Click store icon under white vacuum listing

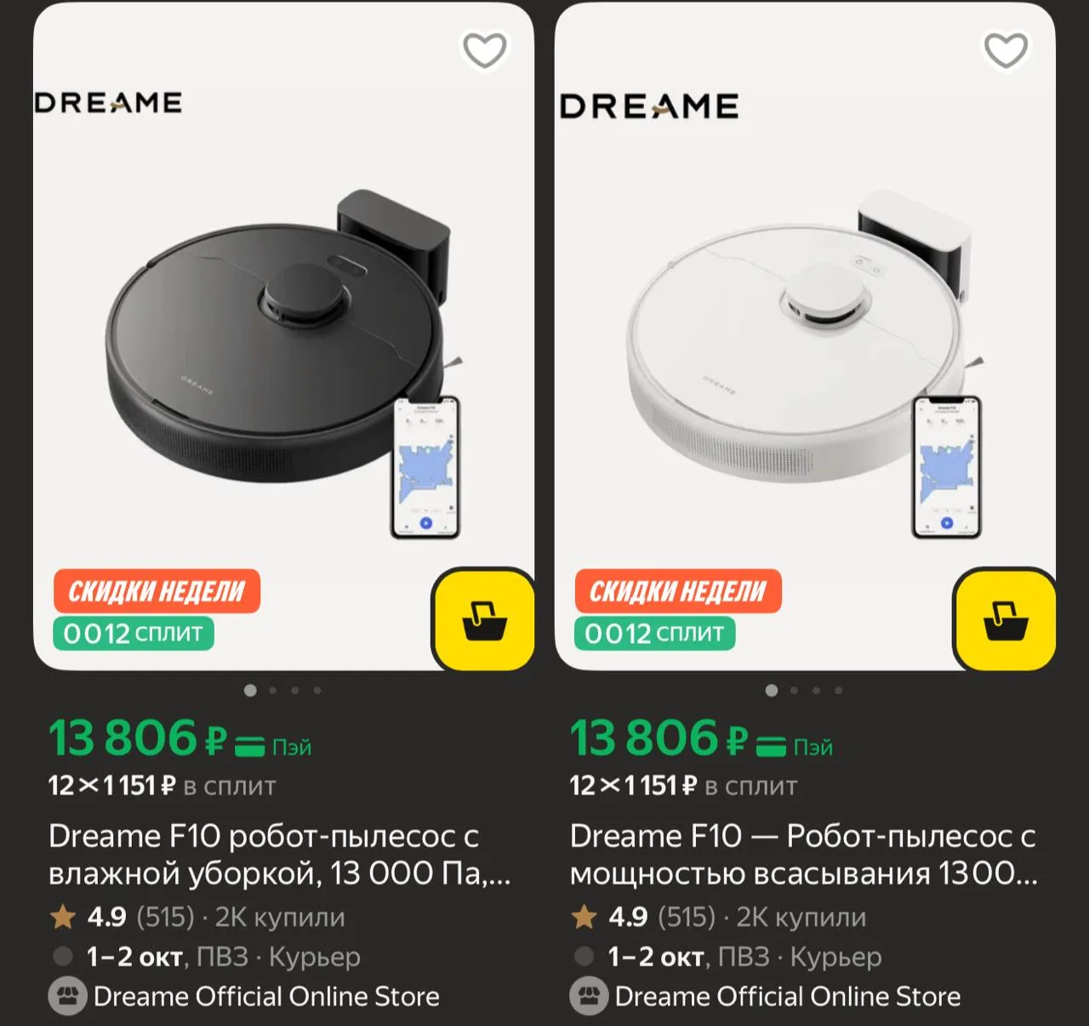pyautogui.click(x=589, y=996)
